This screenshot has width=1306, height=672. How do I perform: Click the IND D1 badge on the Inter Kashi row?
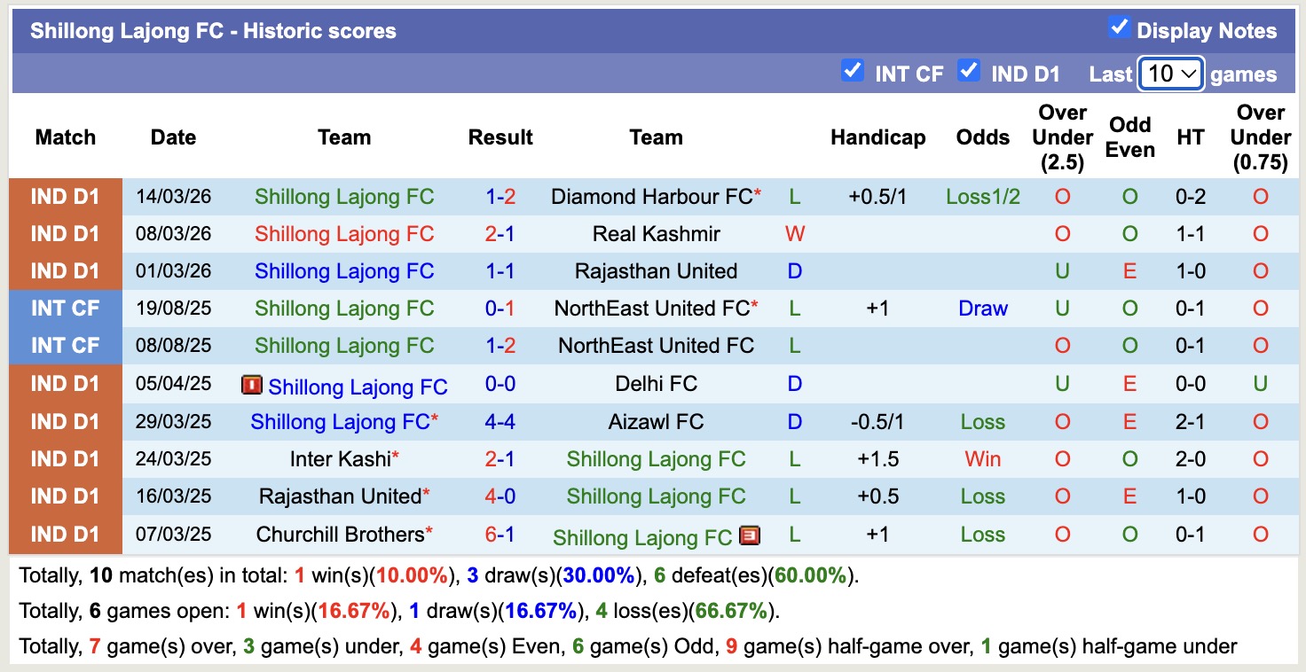click(66, 459)
